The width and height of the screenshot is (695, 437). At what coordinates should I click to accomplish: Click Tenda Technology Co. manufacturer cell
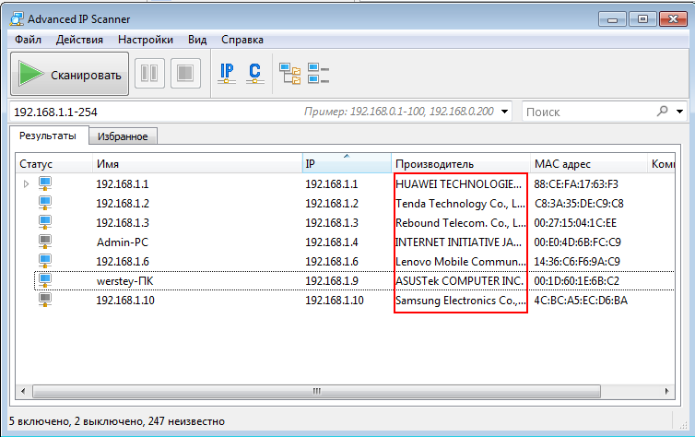(460, 204)
